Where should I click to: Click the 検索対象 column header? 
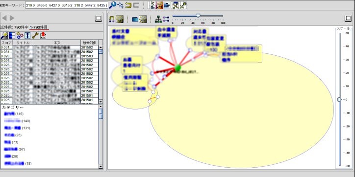(89, 43)
